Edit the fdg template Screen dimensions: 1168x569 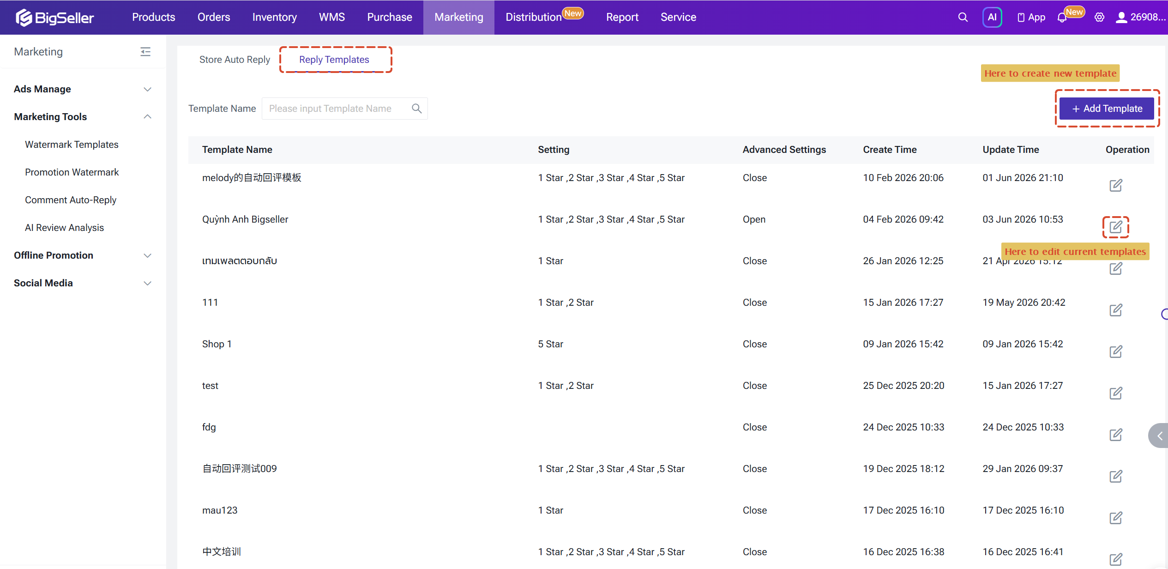tap(1116, 435)
